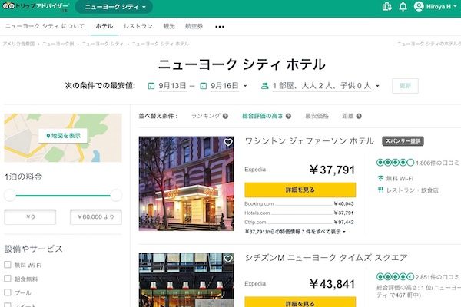
Task: Open the notifications bell
Action: pos(403,6)
